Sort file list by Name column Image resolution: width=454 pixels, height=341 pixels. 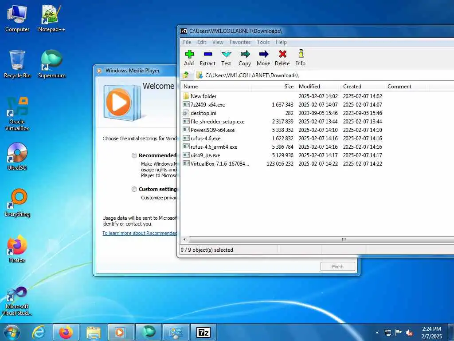[216, 87]
